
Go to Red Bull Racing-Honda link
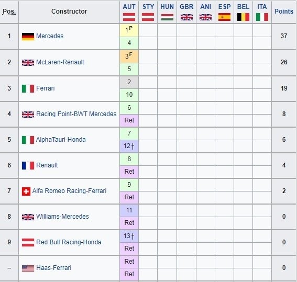click(69, 242)
